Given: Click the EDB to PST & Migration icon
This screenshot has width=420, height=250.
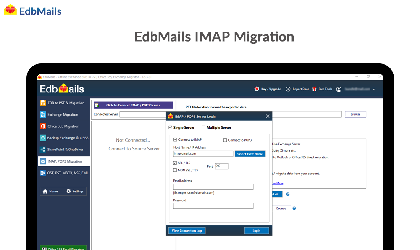Looking at the screenshot, I should (43, 103).
